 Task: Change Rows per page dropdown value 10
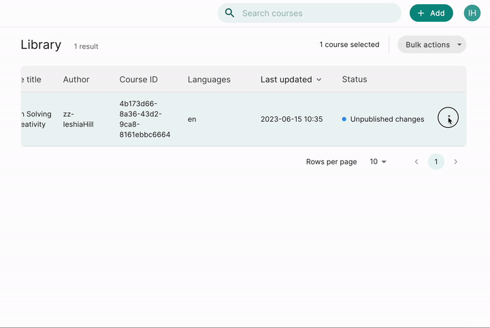(378, 162)
